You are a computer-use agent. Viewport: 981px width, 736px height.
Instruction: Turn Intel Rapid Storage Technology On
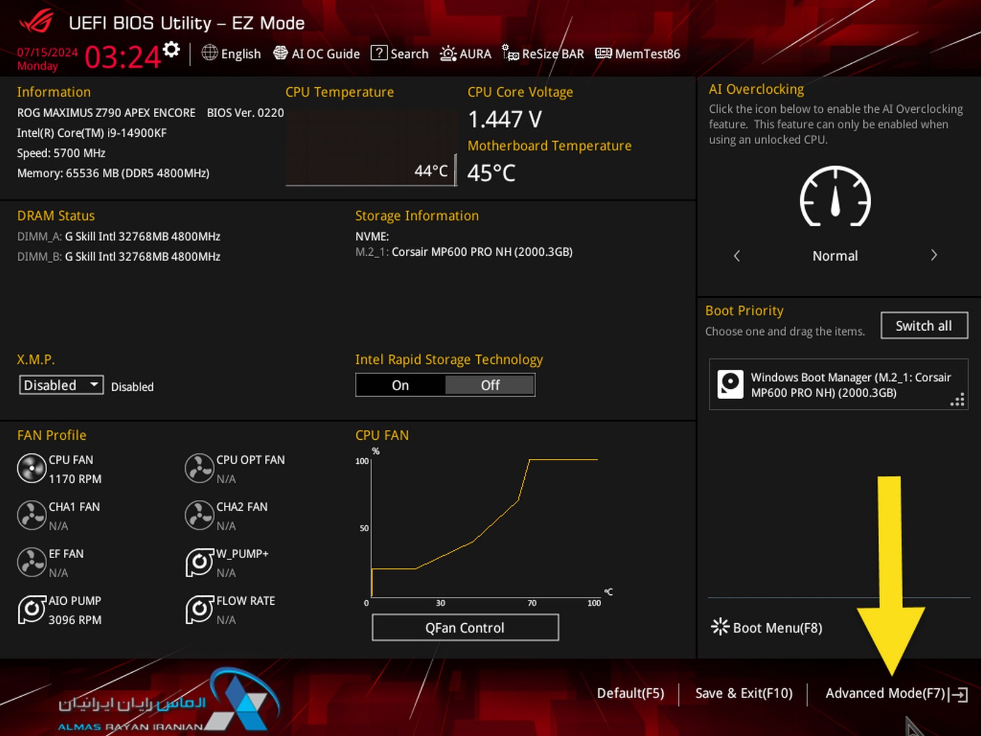coord(400,385)
